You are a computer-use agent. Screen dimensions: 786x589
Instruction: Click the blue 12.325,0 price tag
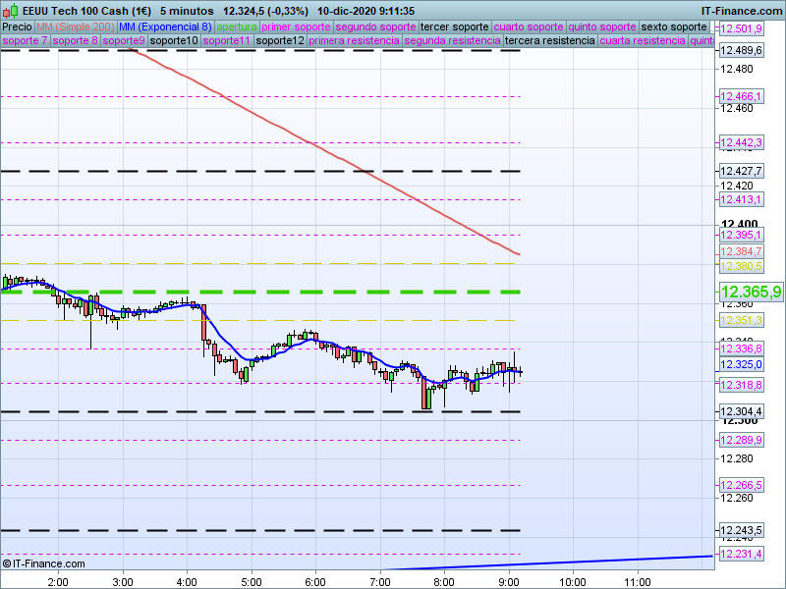[x=742, y=364]
